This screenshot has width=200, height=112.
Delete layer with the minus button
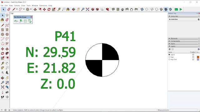(x=172, y=49)
